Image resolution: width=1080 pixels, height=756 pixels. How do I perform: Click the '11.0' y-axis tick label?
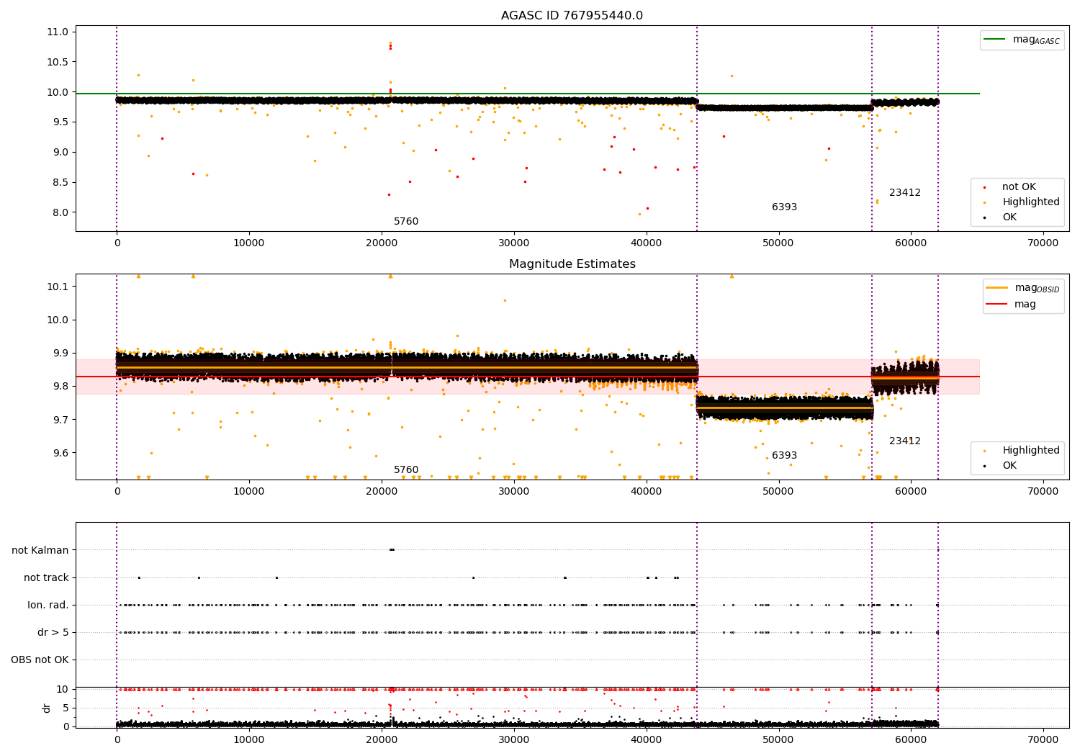[57, 32]
